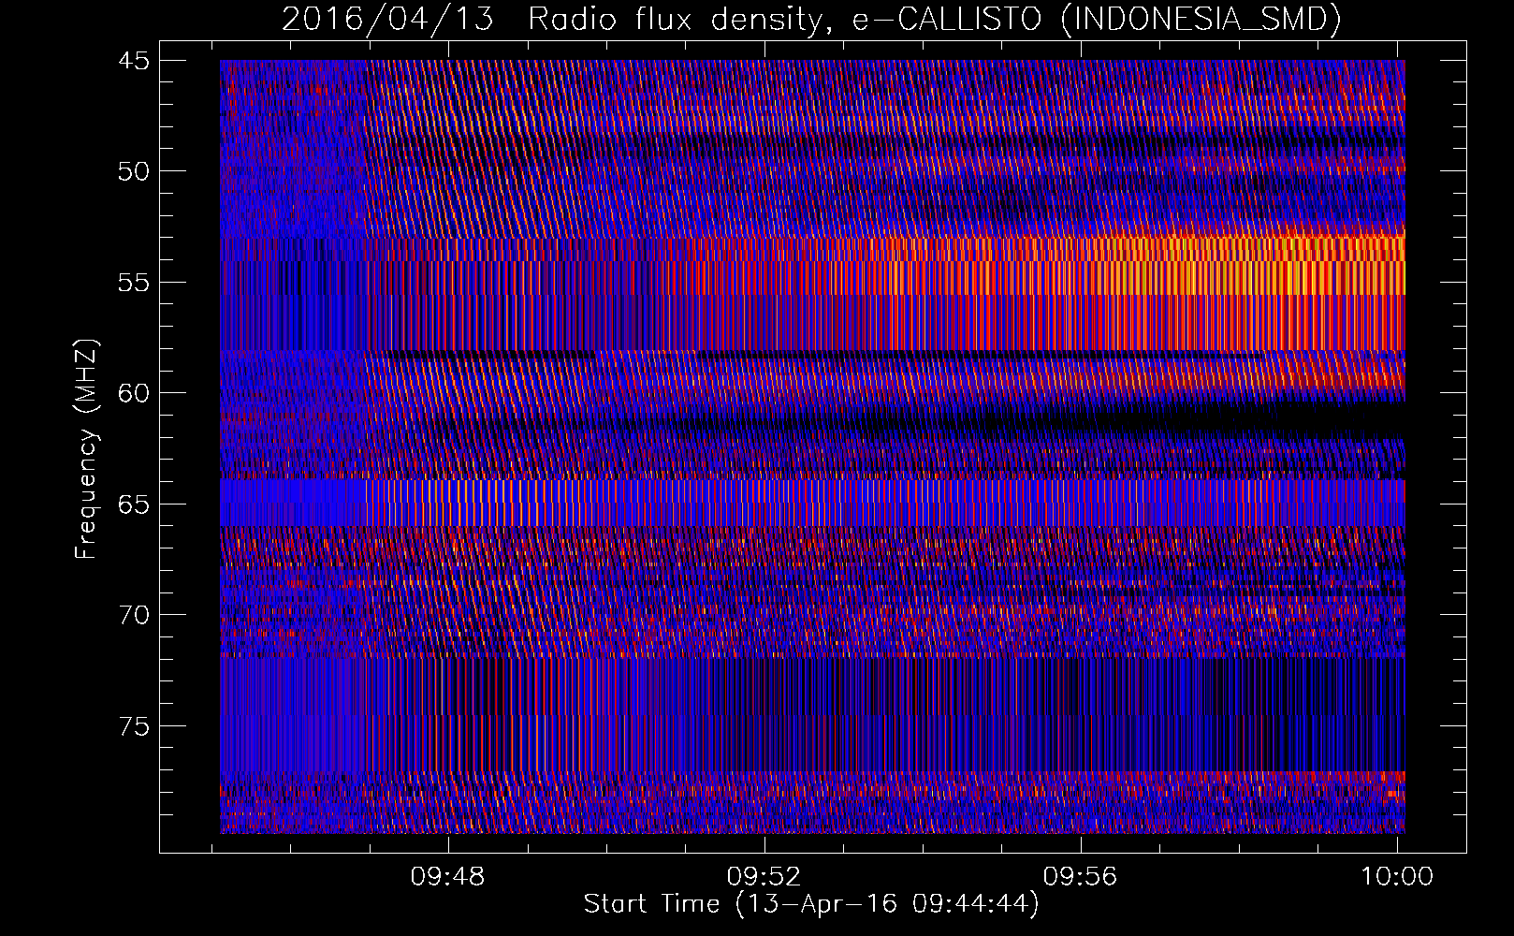Click the 09:52 time axis label
1514x936 pixels.
(x=764, y=876)
